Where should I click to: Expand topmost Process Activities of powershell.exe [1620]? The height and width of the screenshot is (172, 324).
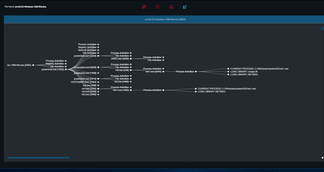(98, 44)
